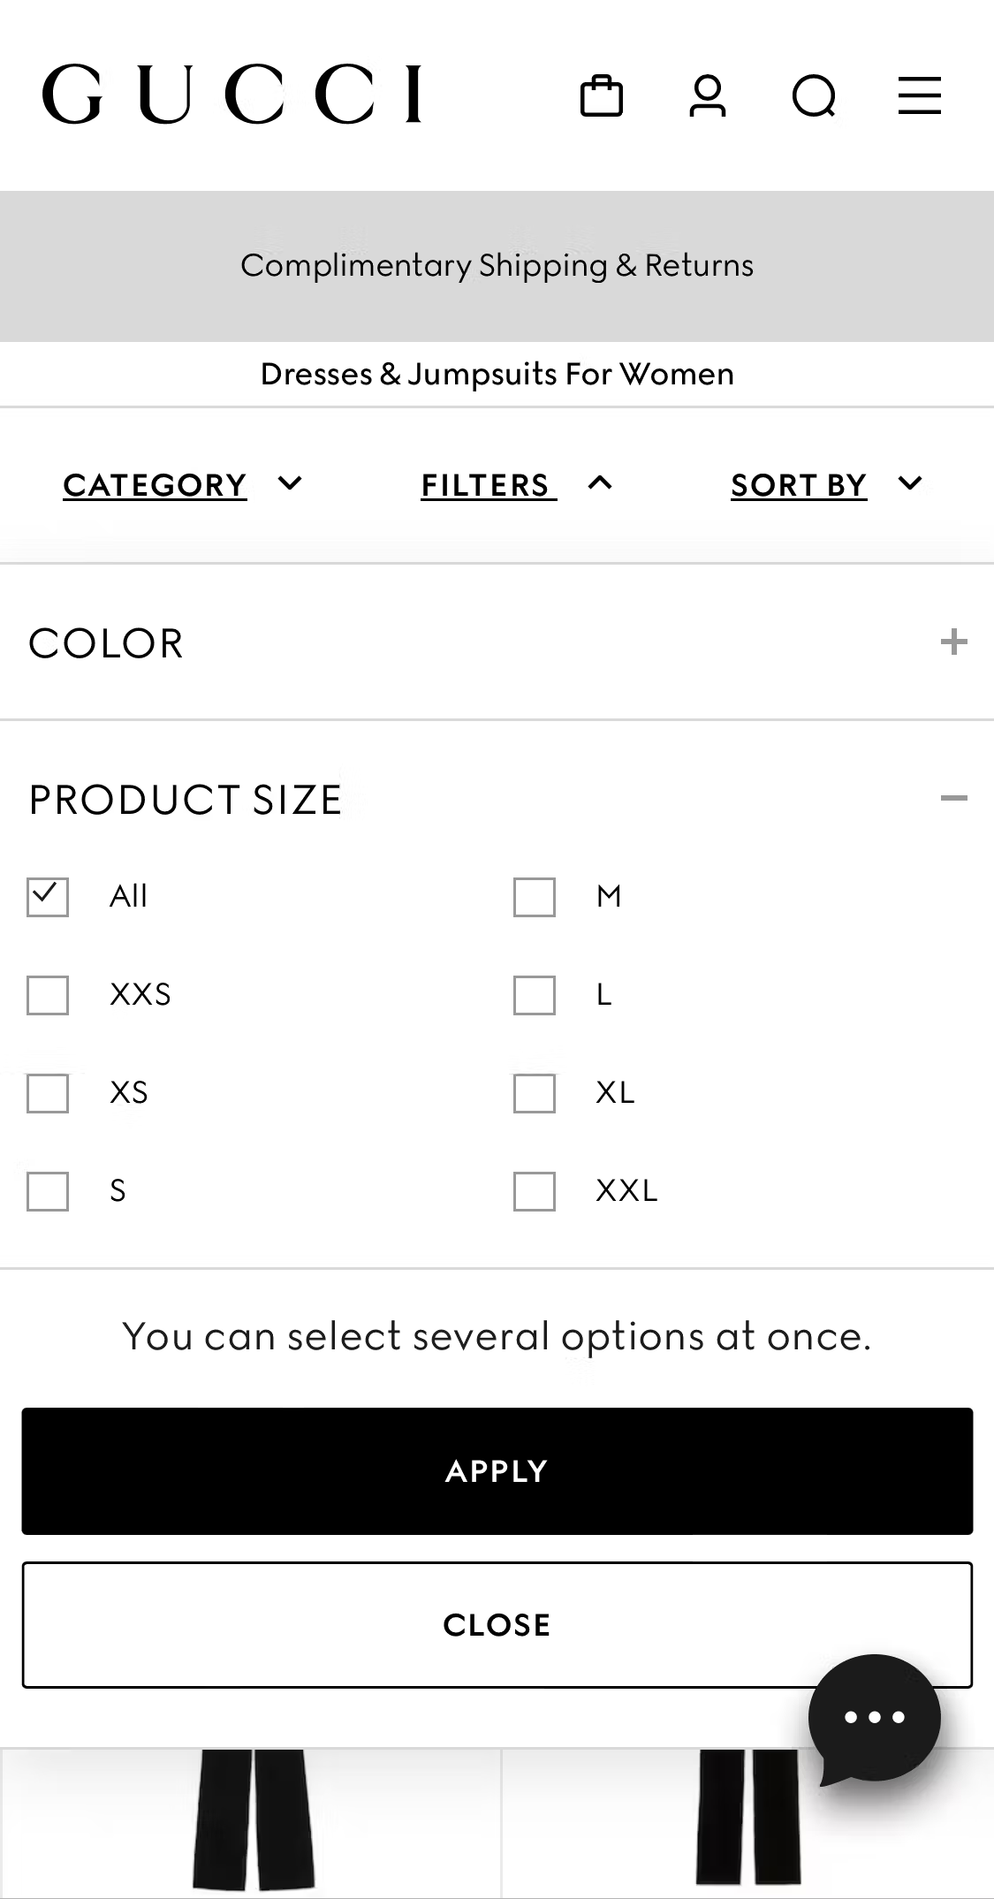The height and width of the screenshot is (1899, 994).
Task: Open the Category dropdown
Action: click(x=183, y=484)
